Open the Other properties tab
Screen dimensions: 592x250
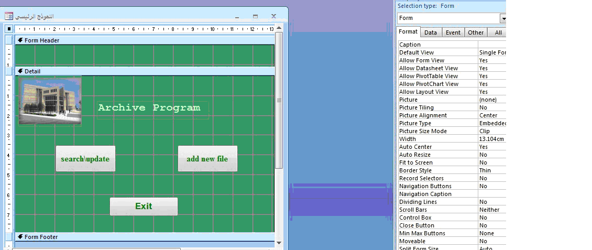(476, 32)
